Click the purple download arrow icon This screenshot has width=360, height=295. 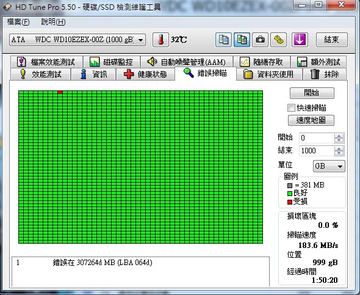click(300, 40)
